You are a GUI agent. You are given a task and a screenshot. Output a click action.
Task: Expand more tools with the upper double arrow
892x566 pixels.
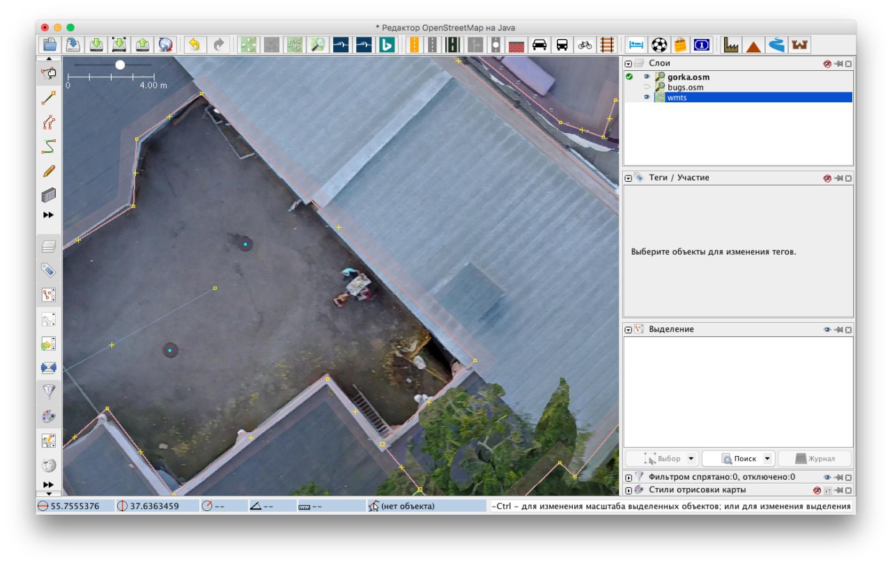coord(48,215)
